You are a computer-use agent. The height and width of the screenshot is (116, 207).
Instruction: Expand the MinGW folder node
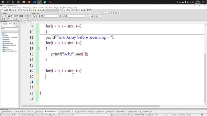(2, 39)
